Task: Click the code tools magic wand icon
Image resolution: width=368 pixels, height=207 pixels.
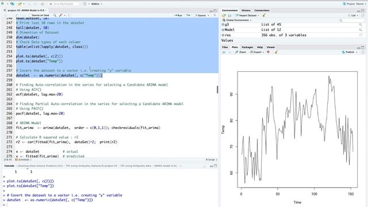Action: click(60, 16)
